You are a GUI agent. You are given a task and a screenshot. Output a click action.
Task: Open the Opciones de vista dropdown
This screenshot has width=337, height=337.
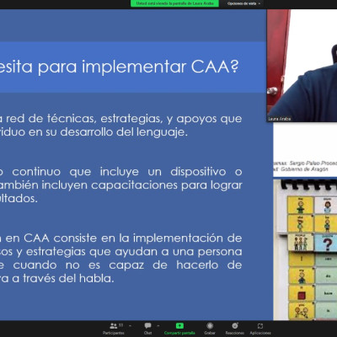[243, 3]
